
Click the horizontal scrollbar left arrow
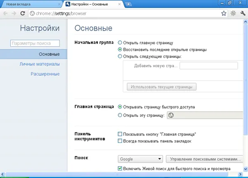(2, 174)
